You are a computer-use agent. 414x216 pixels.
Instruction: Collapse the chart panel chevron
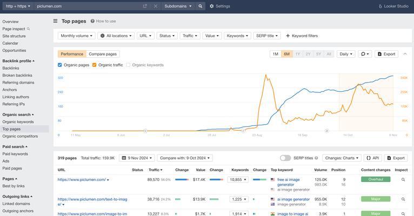point(405,54)
